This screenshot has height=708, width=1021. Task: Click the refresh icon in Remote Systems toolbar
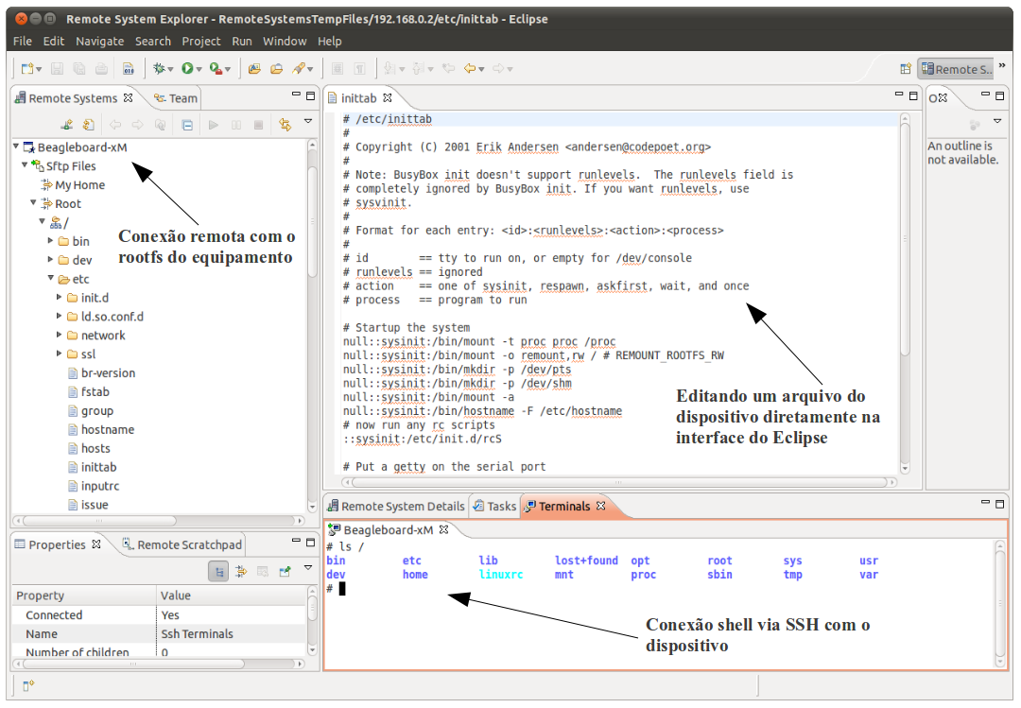[89, 125]
